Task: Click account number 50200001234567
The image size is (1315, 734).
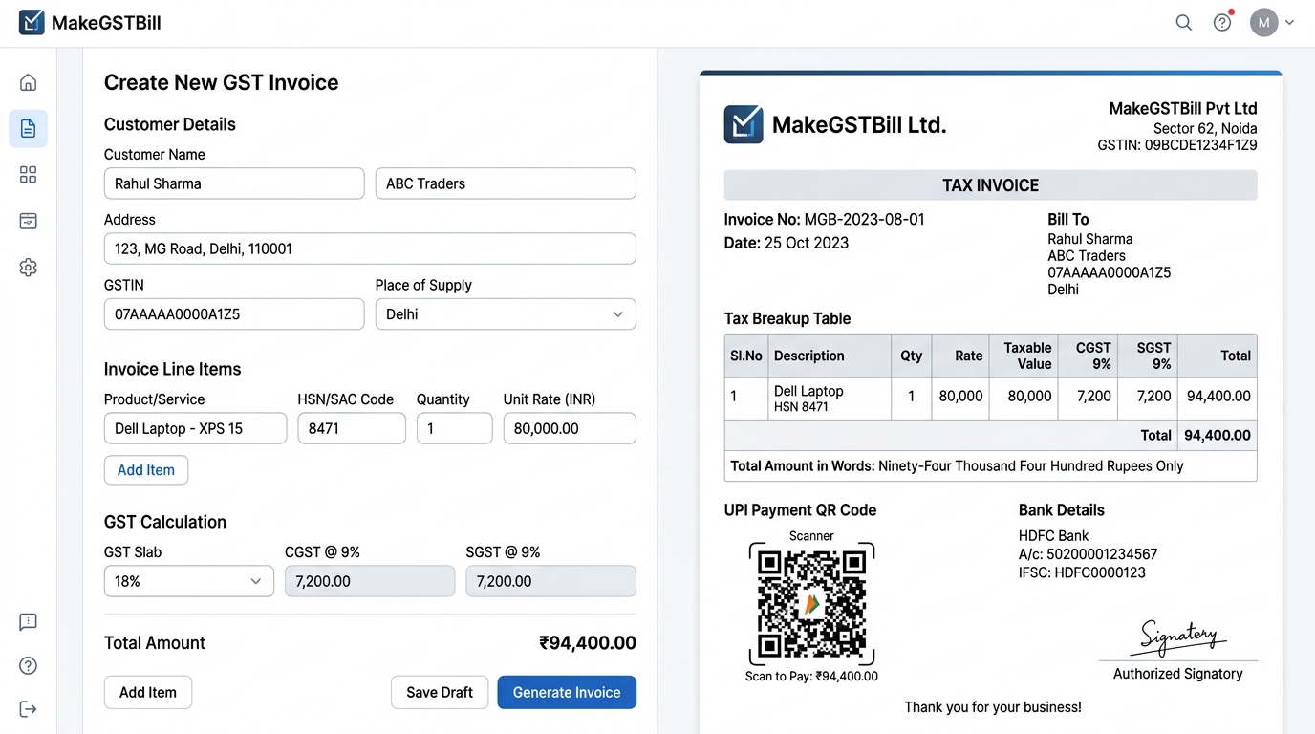Action: 1102,554
